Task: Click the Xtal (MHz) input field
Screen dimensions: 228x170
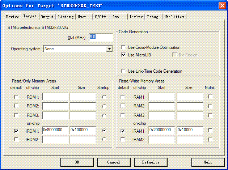Action: [x=101, y=37]
